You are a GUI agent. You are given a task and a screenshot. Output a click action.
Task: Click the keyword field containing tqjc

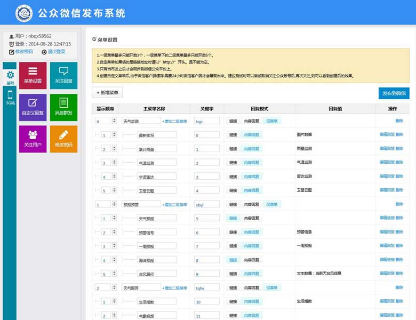pyautogui.click(x=206, y=121)
